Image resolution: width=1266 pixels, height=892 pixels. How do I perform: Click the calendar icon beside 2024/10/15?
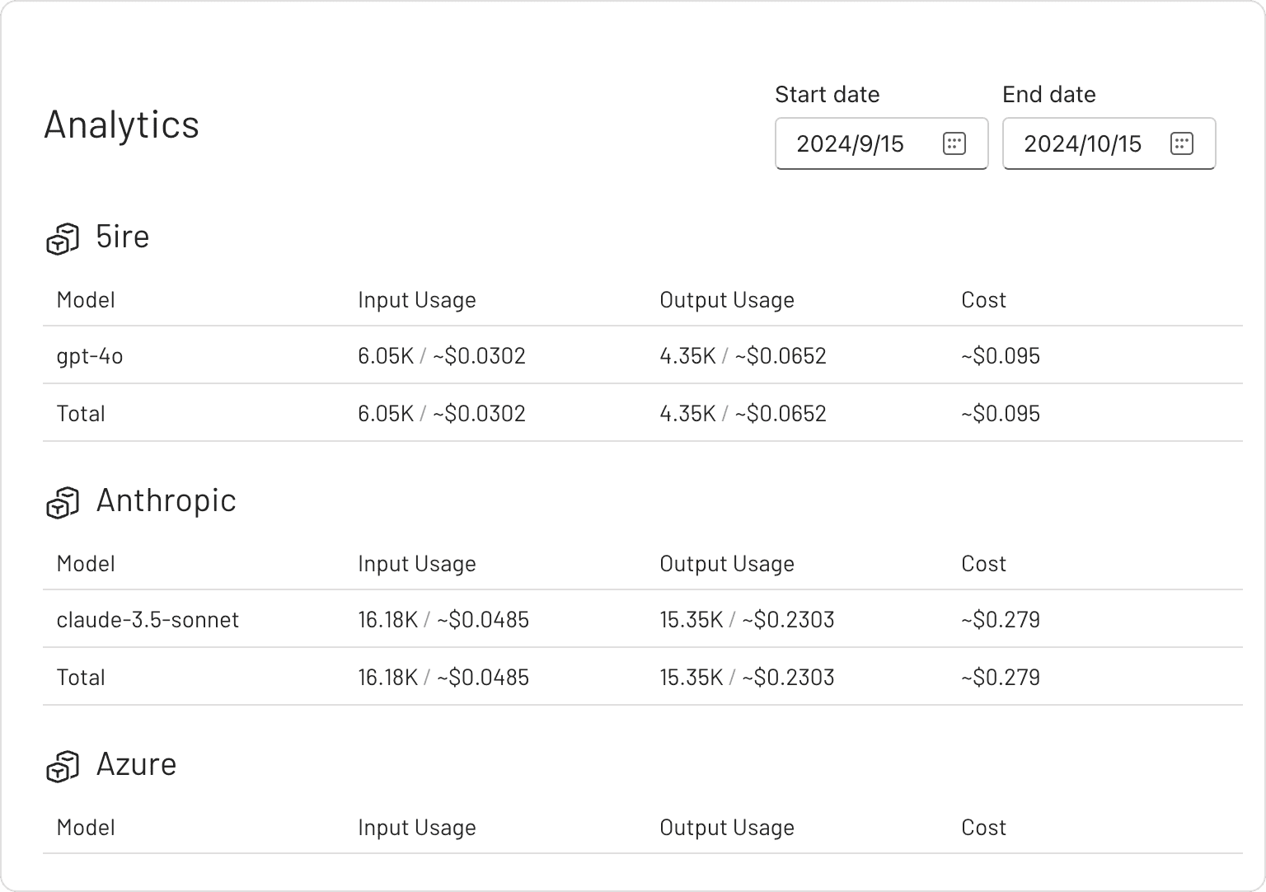pos(1181,143)
